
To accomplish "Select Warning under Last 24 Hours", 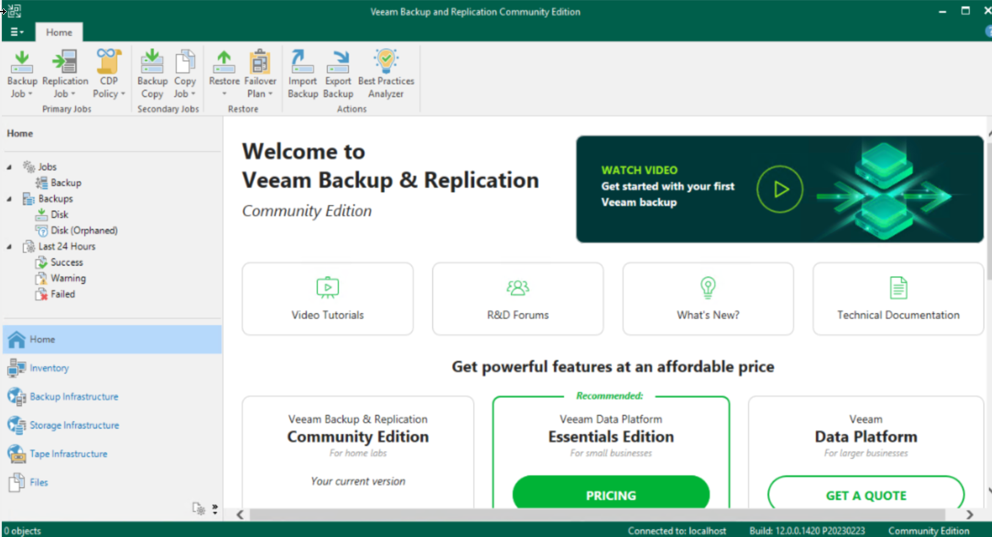I will tap(60, 278).
